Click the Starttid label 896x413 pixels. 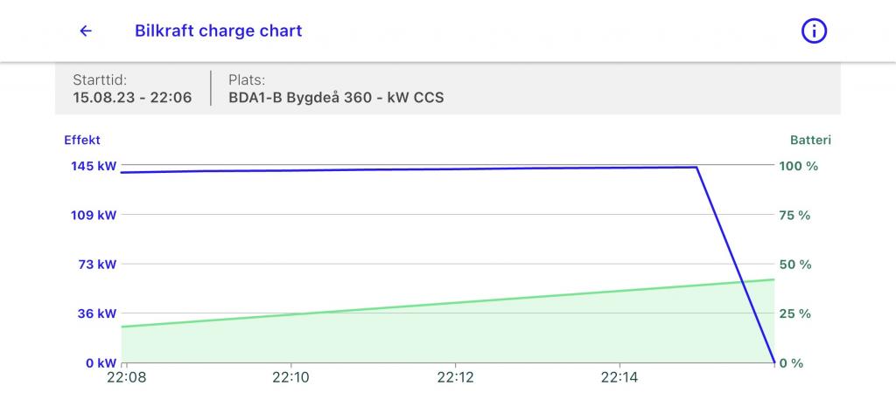100,79
